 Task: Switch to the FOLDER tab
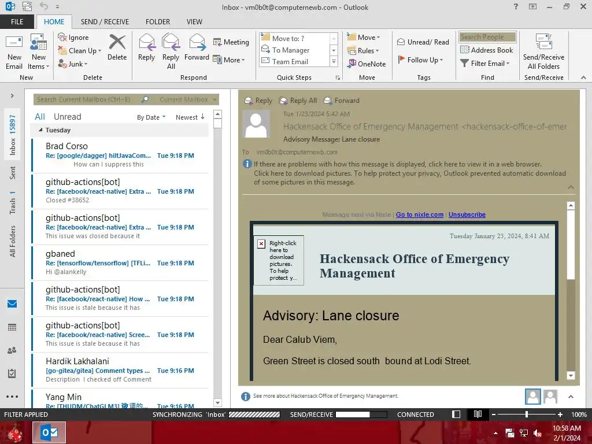(x=158, y=22)
